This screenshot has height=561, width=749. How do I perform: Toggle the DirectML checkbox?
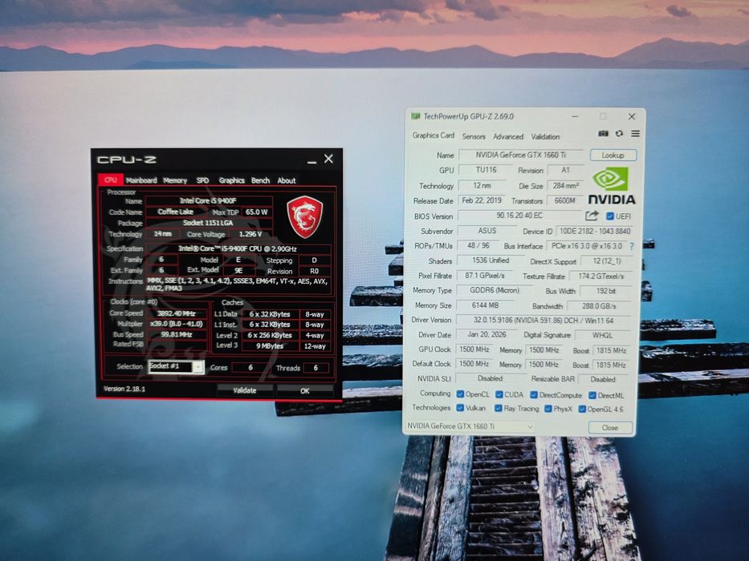[x=592, y=395]
